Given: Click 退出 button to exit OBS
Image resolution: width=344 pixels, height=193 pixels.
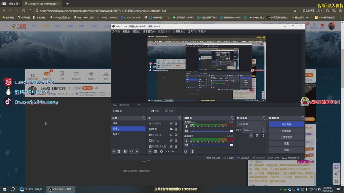Looking at the screenshot, I should point(286,150).
